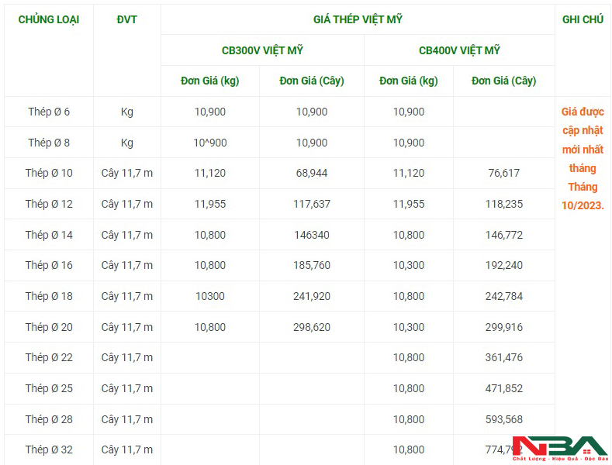Click the 192,240 price cell

click(x=504, y=265)
